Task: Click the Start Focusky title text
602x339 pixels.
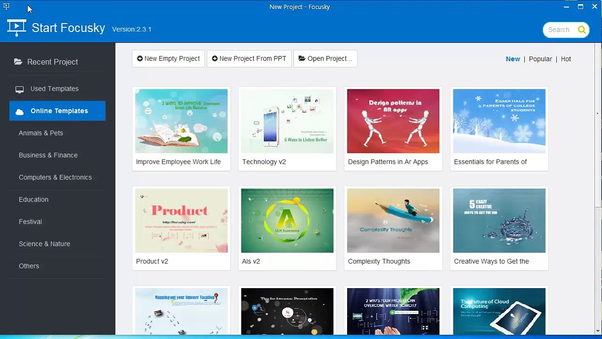Action: 68,28
